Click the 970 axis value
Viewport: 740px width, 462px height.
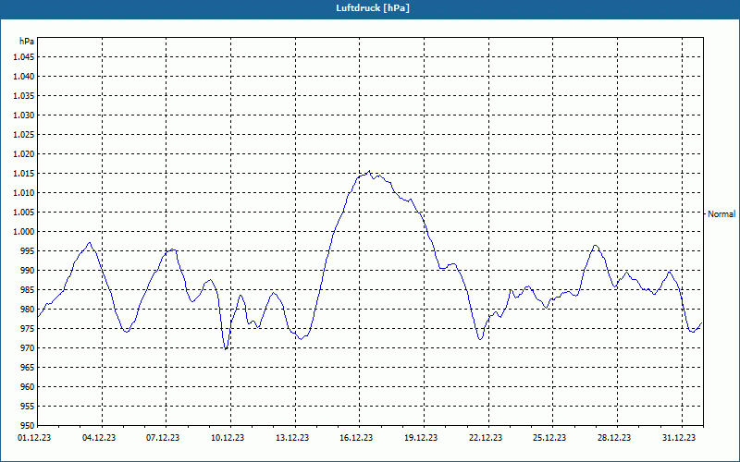coord(28,348)
